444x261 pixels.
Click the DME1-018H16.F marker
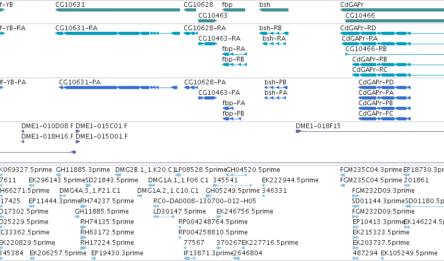click(22, 142)
